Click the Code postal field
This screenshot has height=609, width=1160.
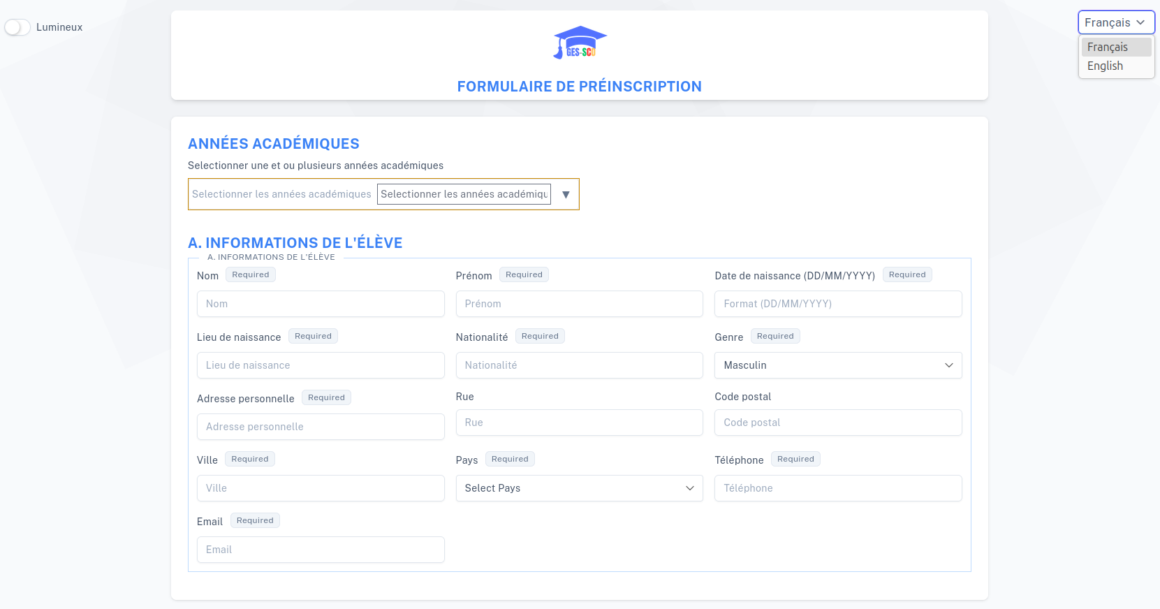(837, 423)
